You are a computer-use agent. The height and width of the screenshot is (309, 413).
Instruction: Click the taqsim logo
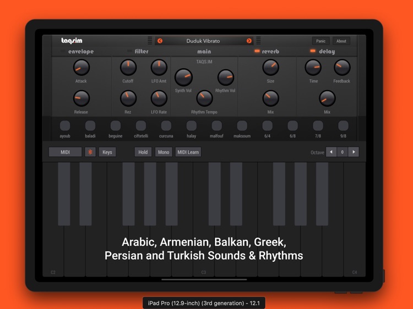click(x=72, y=41)
